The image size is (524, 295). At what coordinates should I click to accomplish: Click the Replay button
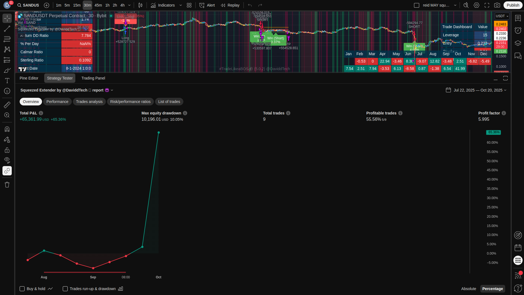point(230,5)
